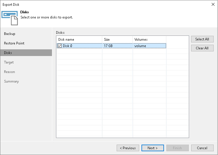The height and width of the screenshot is (155, 218).
Task: Click the Select All button
Action: pyautogui.click(x=202, y=39)
